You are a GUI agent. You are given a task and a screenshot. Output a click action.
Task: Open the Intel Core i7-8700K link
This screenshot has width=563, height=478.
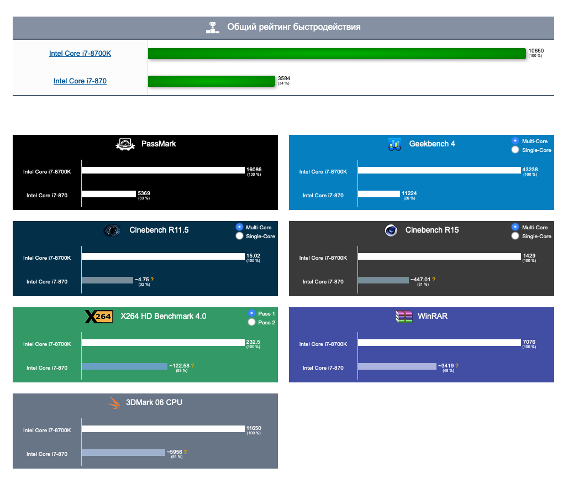point(80,54)
